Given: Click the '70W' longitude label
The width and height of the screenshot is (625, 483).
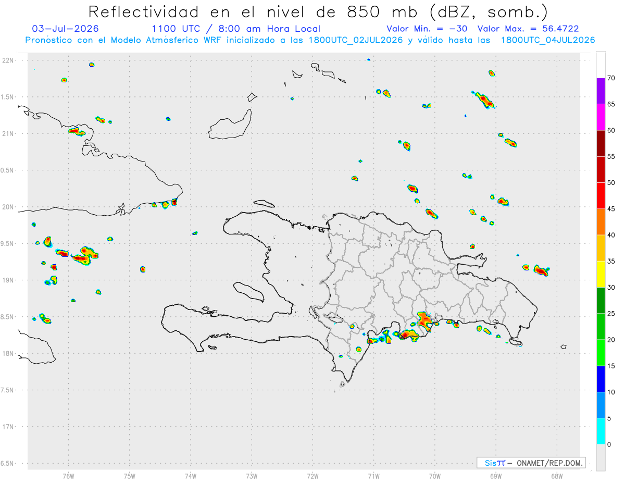Looking at the screenshot, I should coord(435,475).
